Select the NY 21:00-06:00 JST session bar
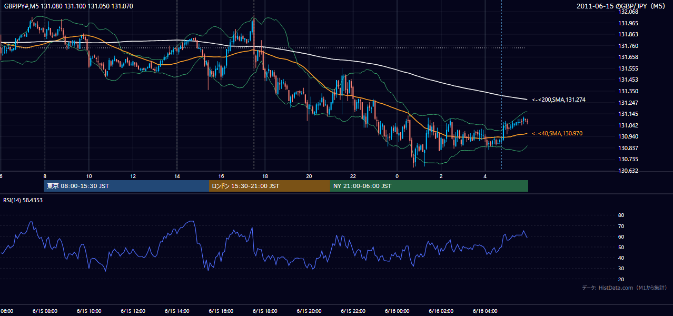The height and width of the screenshot is (316, 673). click(x=429, y=186)
